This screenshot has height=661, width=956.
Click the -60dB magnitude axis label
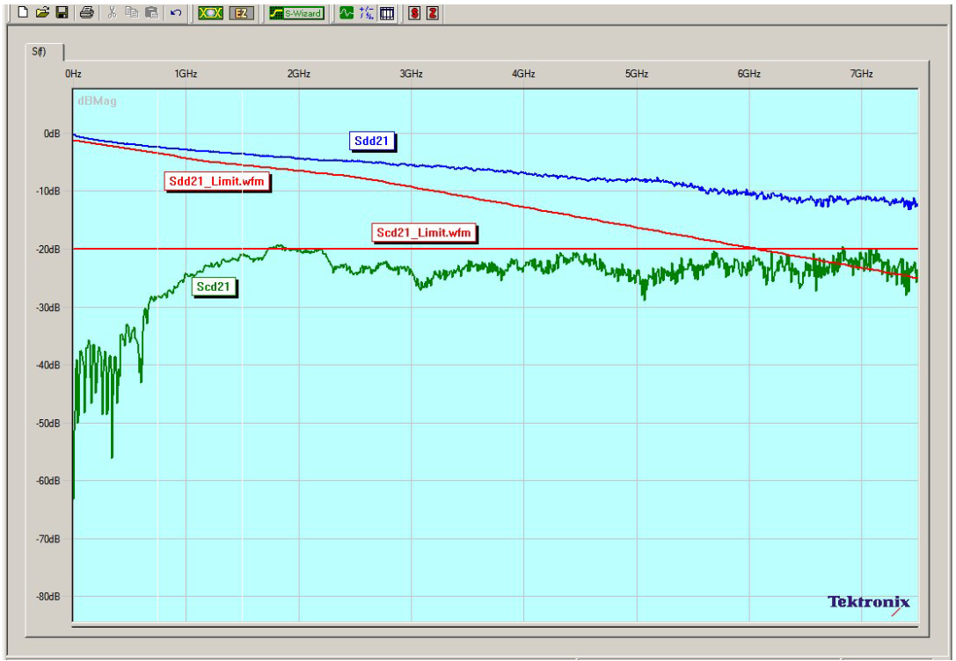[x=48, y=481]
